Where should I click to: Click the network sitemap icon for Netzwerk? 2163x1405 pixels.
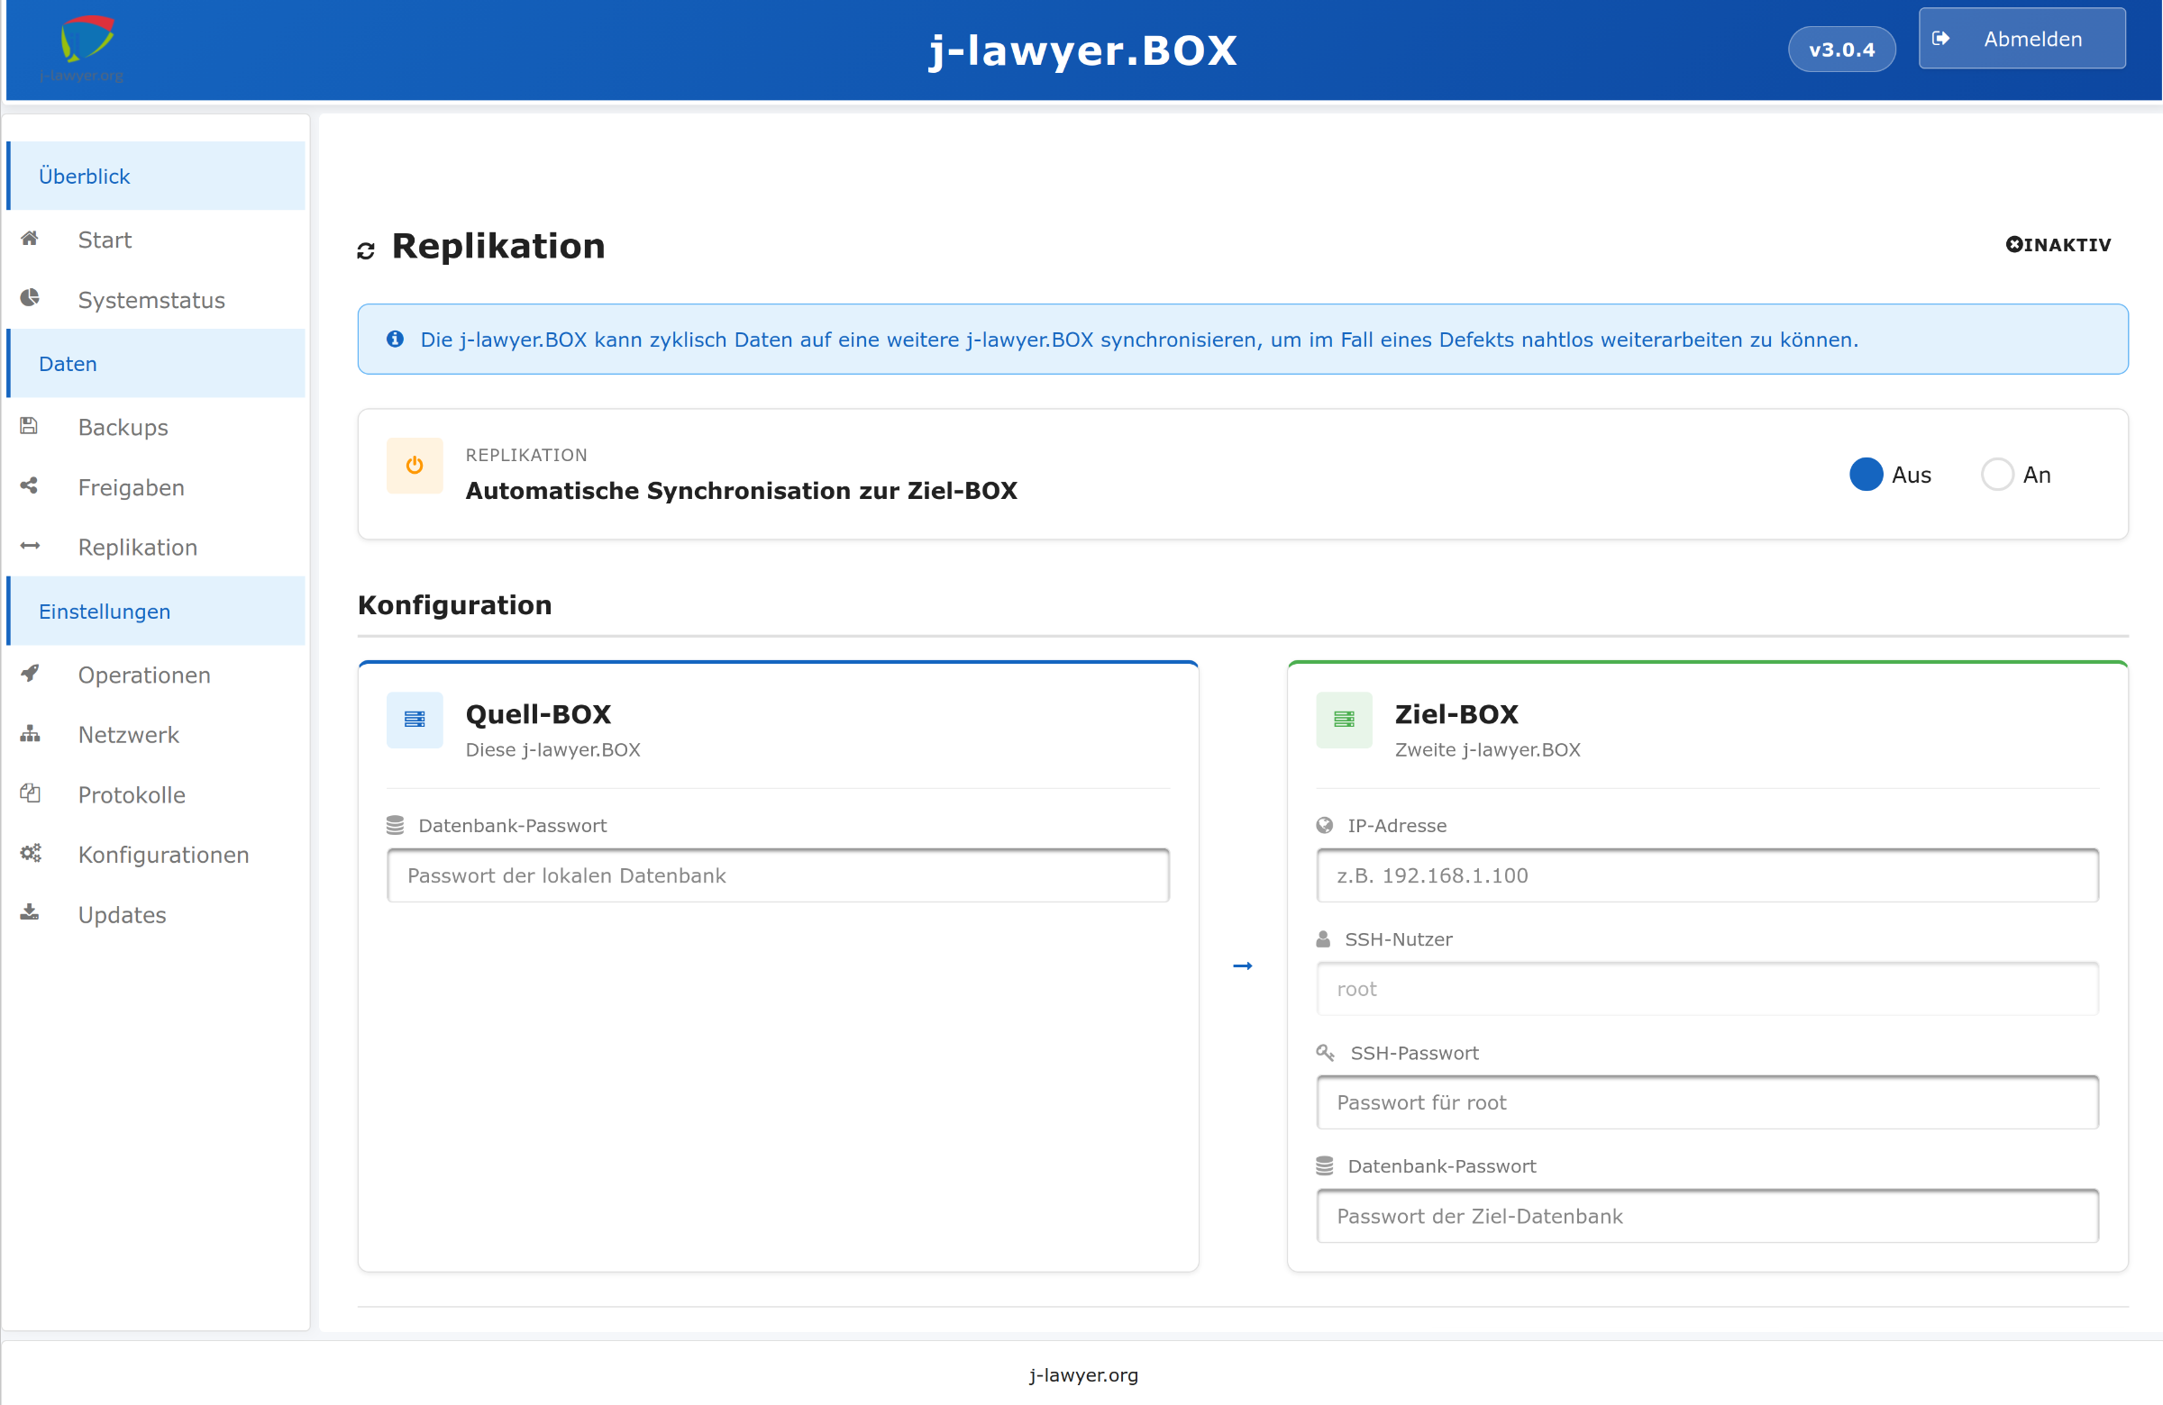pyautogui.click(x=30, y=734)
